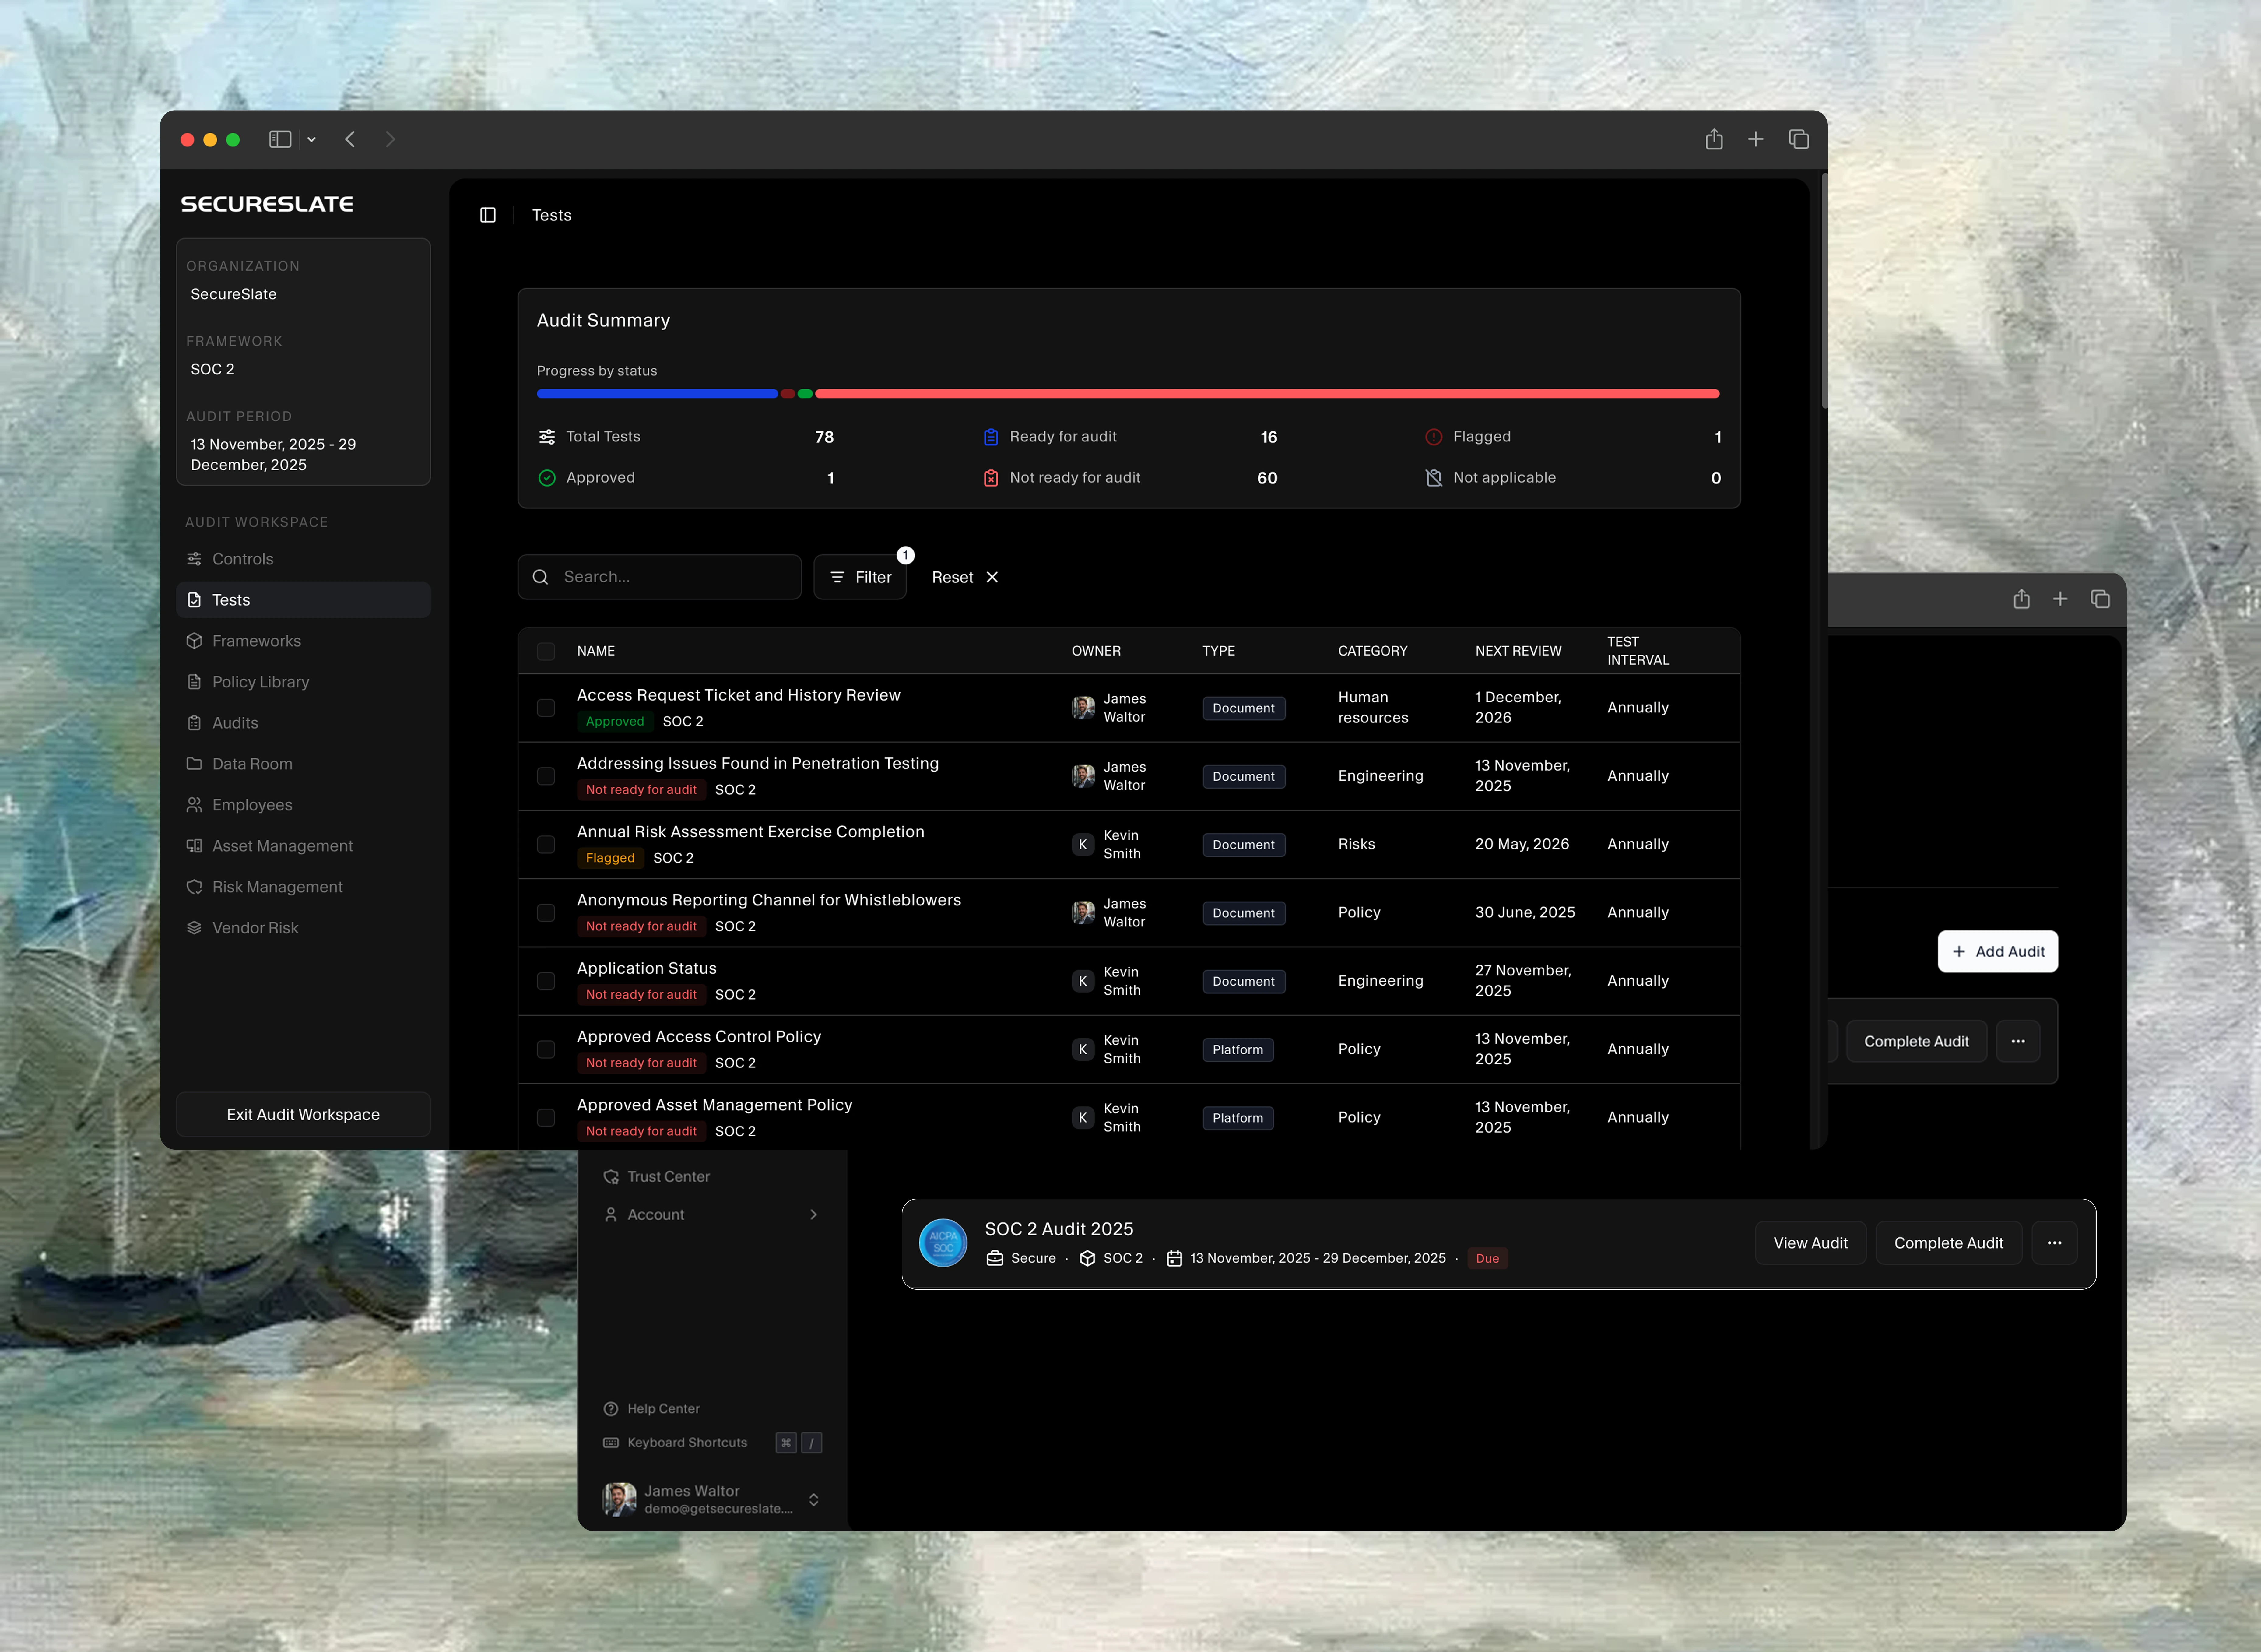Viewport: 2261px width, 1652px height.
Task: Click the browser back arrow
Action: click(x=350, y=139)
